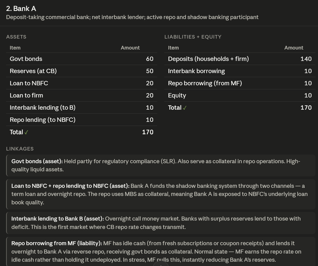
Task: Click the Liabilities table Item column header
Action: point(173,48)
